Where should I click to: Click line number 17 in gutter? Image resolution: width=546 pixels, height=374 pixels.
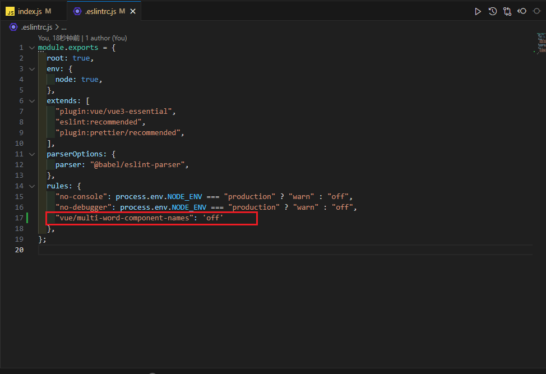19,218
